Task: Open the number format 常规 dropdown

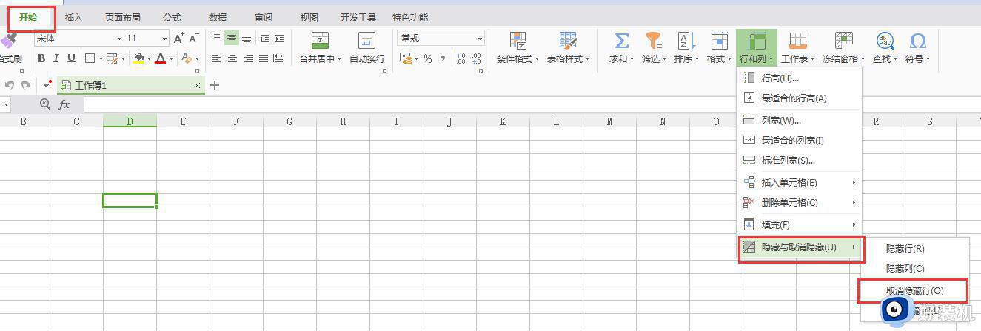Action: [479, 39]
